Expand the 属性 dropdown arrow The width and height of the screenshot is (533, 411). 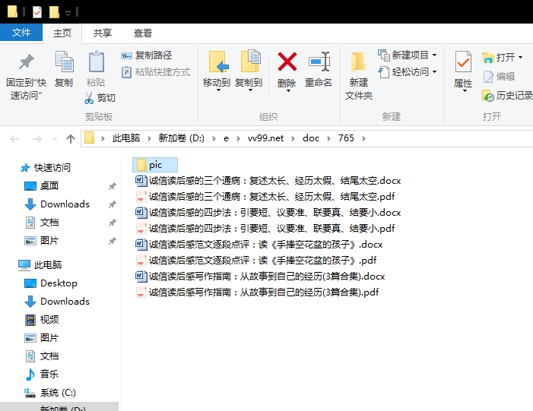click(465, 90)
